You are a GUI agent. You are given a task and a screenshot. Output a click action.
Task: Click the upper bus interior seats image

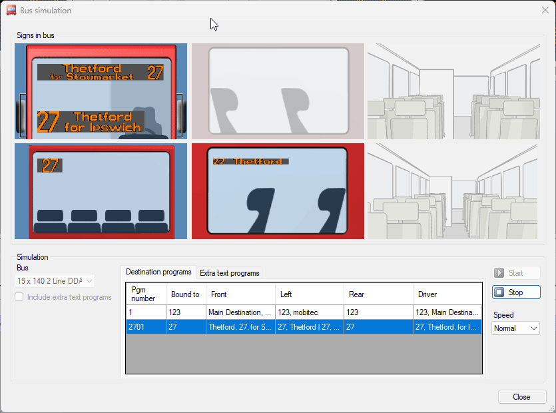(453, 91)
